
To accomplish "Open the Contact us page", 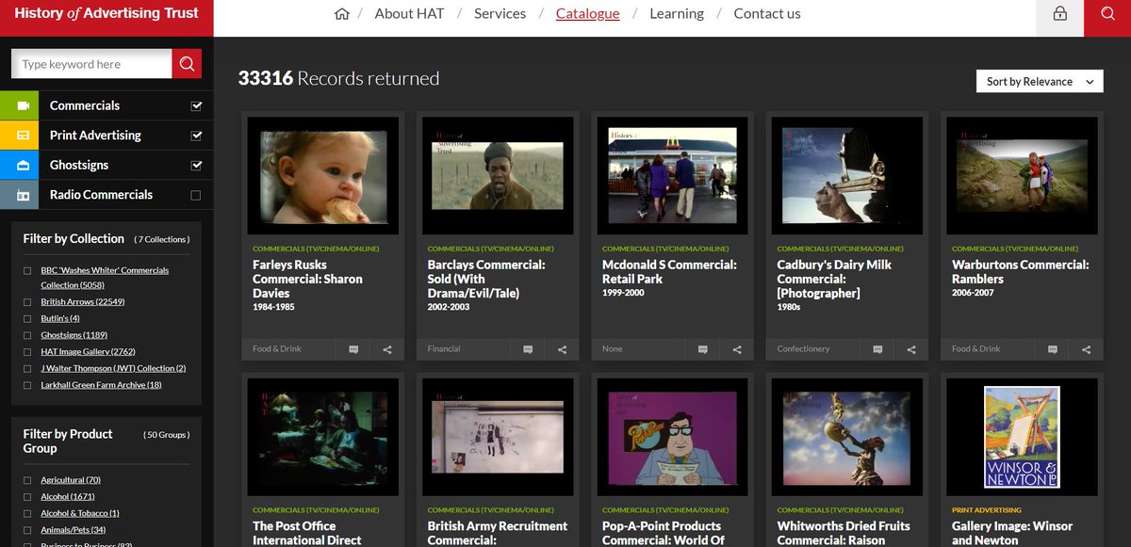I will pyautogui.click(x=767, y=13).
